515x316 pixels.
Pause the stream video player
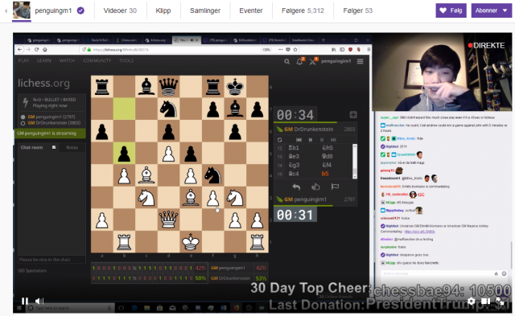25,301
